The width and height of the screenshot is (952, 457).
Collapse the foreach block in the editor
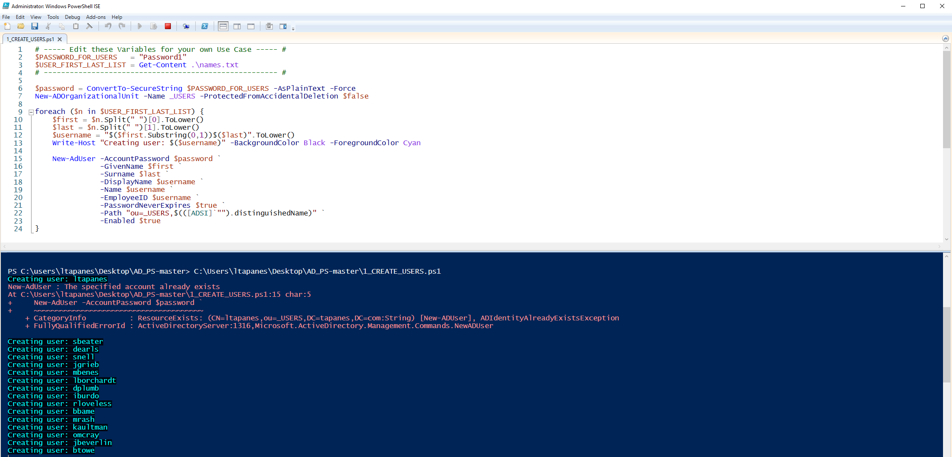click(31, 112)
